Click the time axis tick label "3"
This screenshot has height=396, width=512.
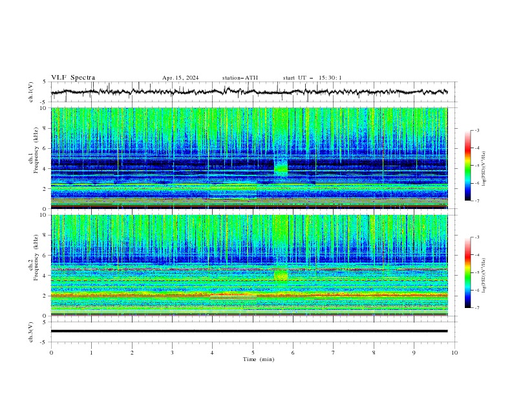pos(172,353)
